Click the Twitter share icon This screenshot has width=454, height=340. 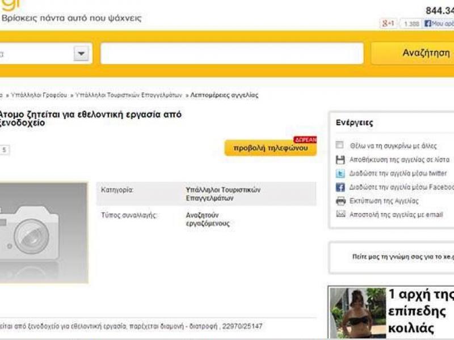(x=340, y=173)
